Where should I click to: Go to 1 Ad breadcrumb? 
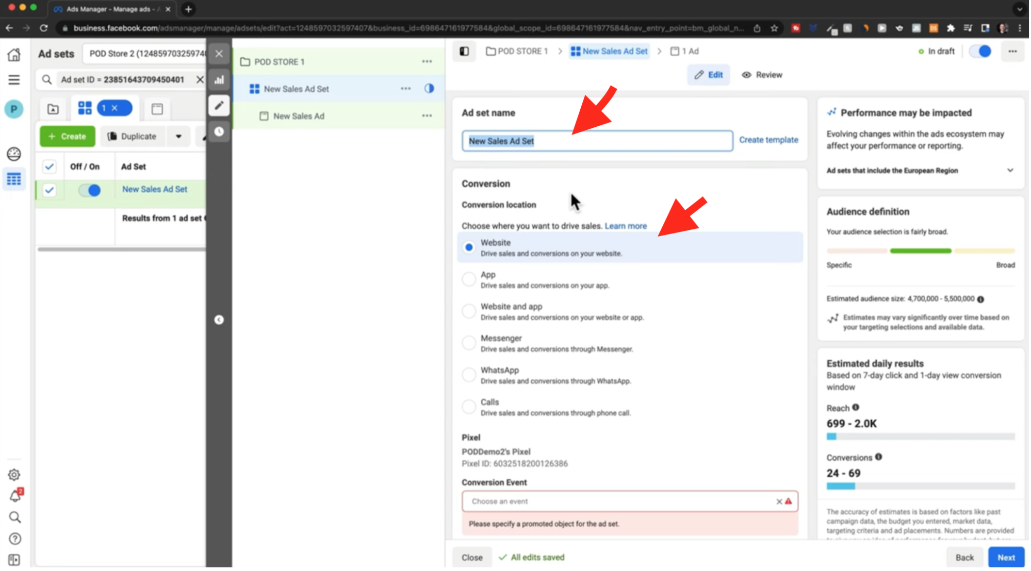[684, 51]
